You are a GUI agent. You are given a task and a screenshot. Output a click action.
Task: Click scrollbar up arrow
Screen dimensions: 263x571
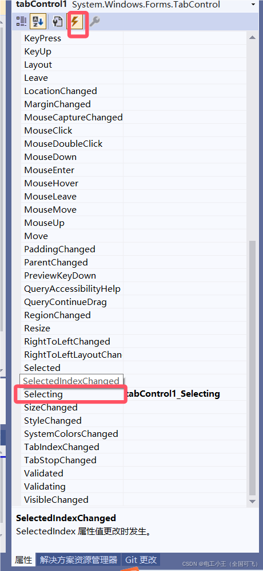[x=253, y=37]
